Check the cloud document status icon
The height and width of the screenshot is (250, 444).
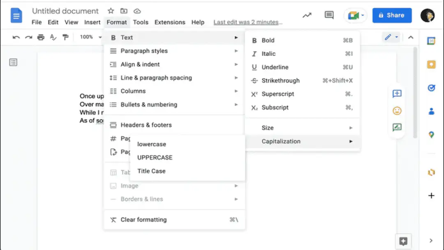pyautogui.click(x=137, y=11)
